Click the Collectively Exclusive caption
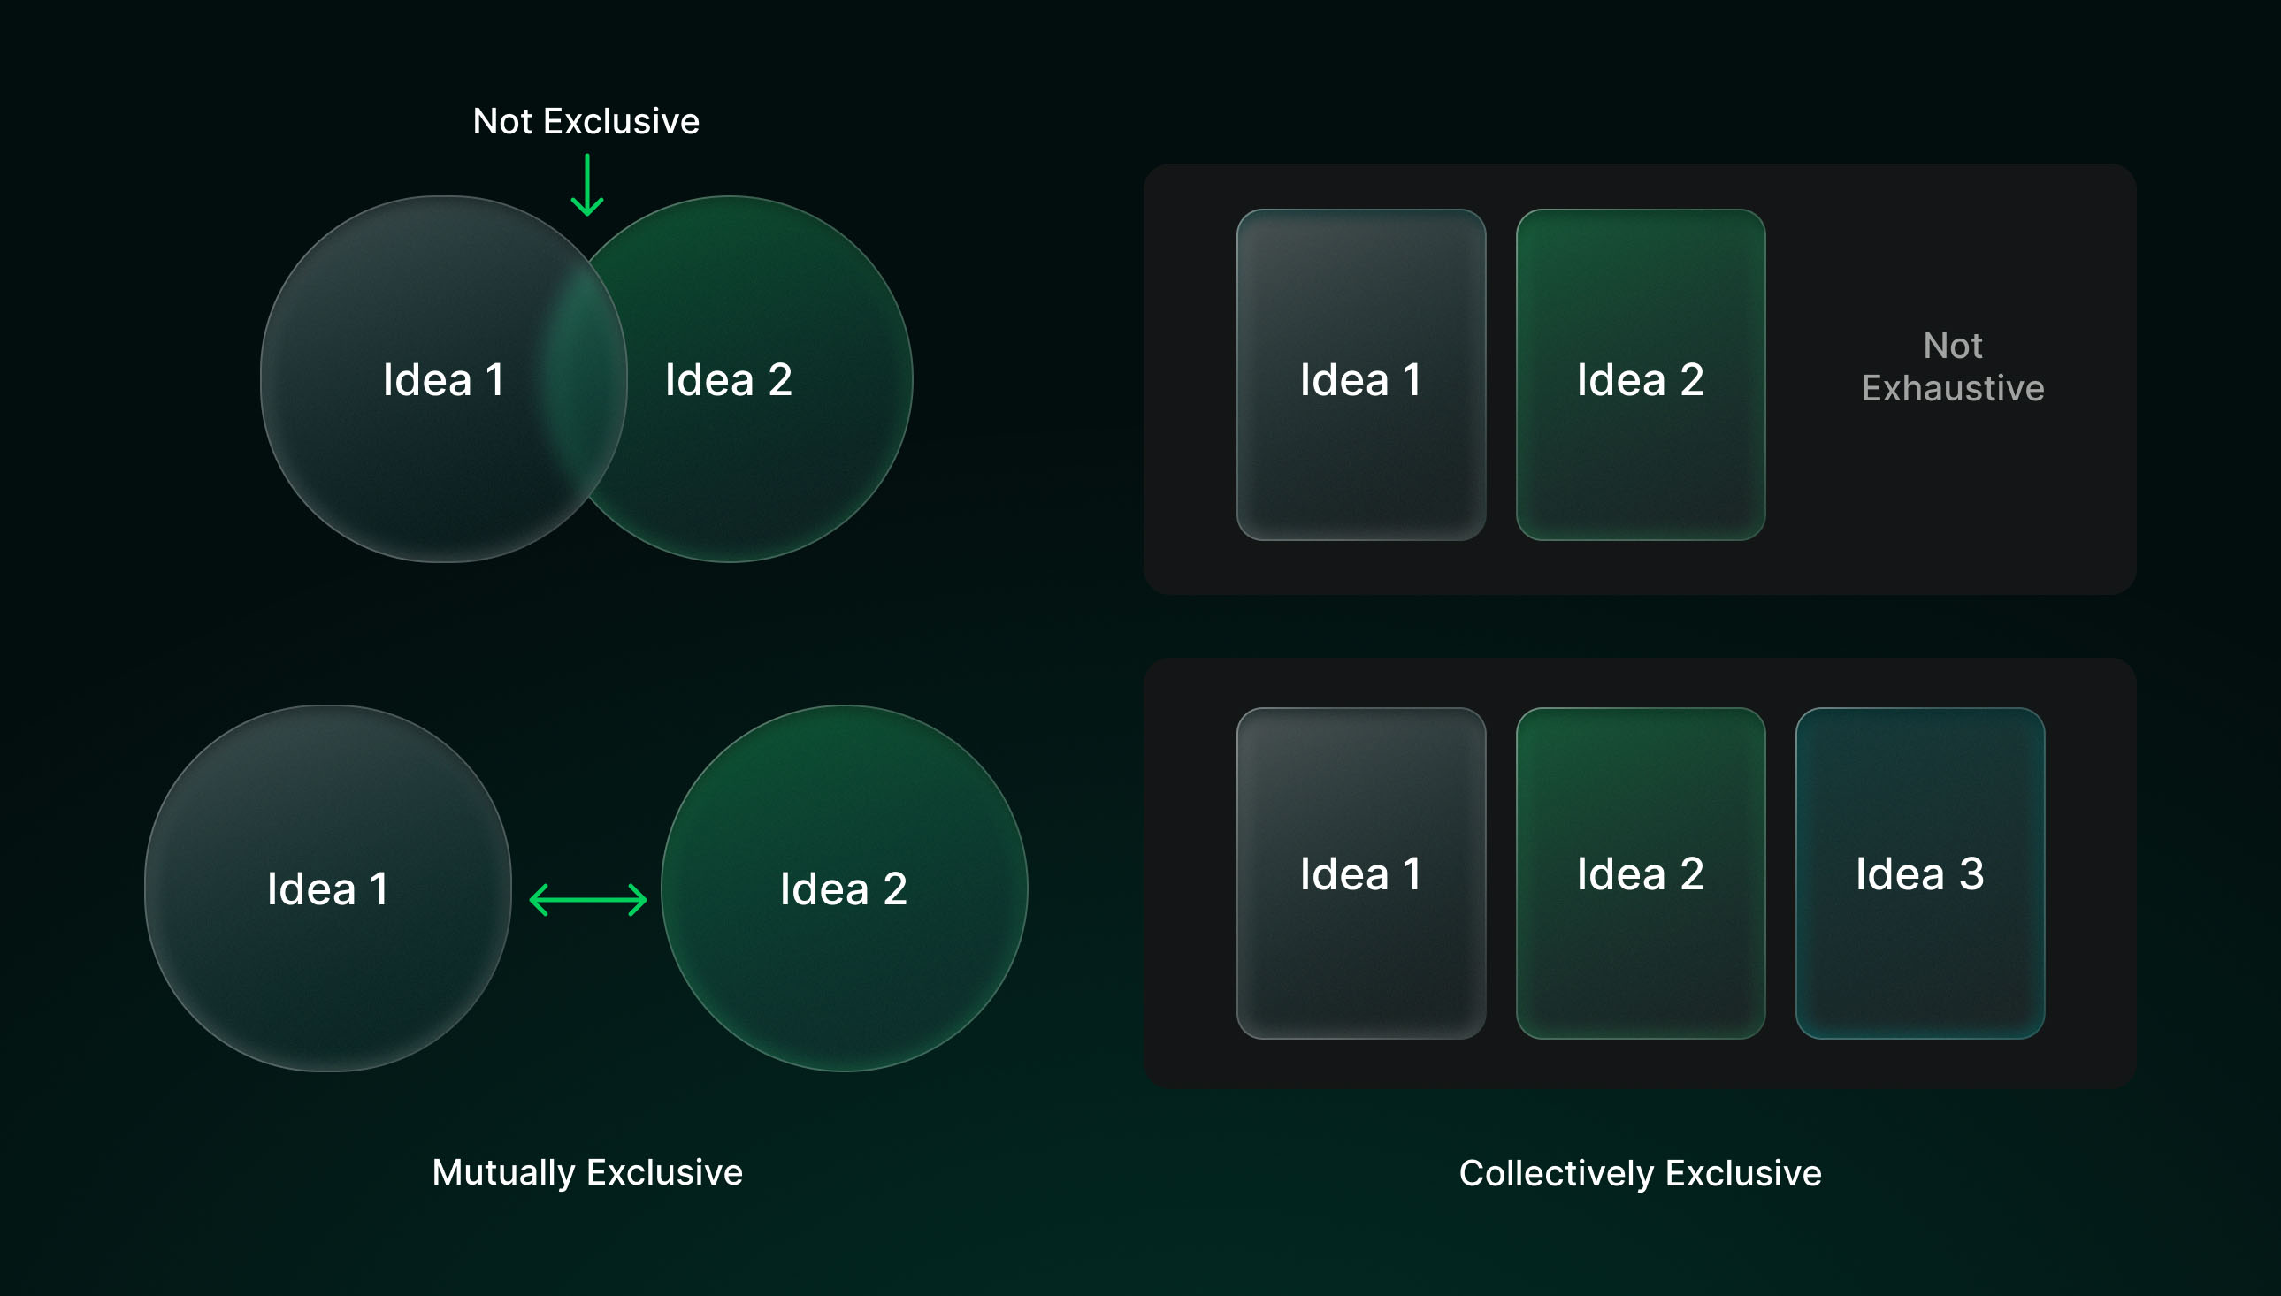 click(x=1640, y=1173)
